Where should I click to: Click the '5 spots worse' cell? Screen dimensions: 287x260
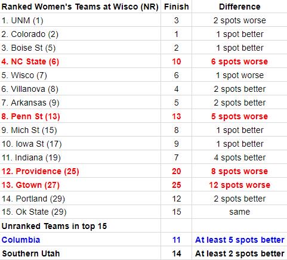[x=239, y=116]
